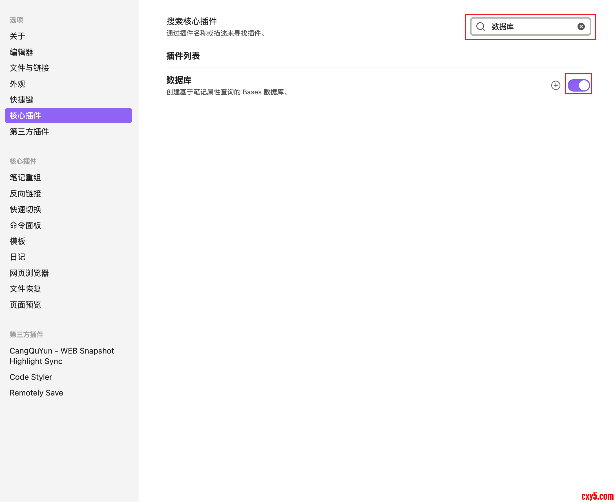
Task: Select 快捷键 in the sidebar
Action: (x=21, y=100)
